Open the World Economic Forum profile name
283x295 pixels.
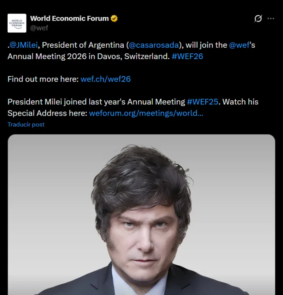69,18
